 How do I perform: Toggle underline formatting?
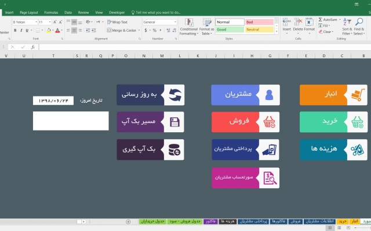pyautogui.click(x=27, y=30)
